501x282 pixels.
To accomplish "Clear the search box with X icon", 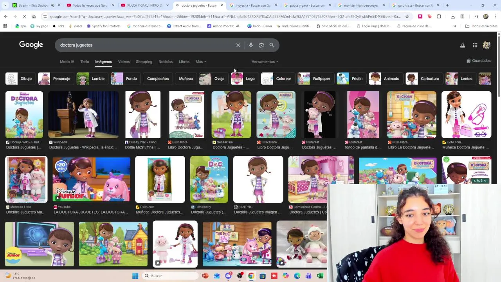I will (238, 45).
